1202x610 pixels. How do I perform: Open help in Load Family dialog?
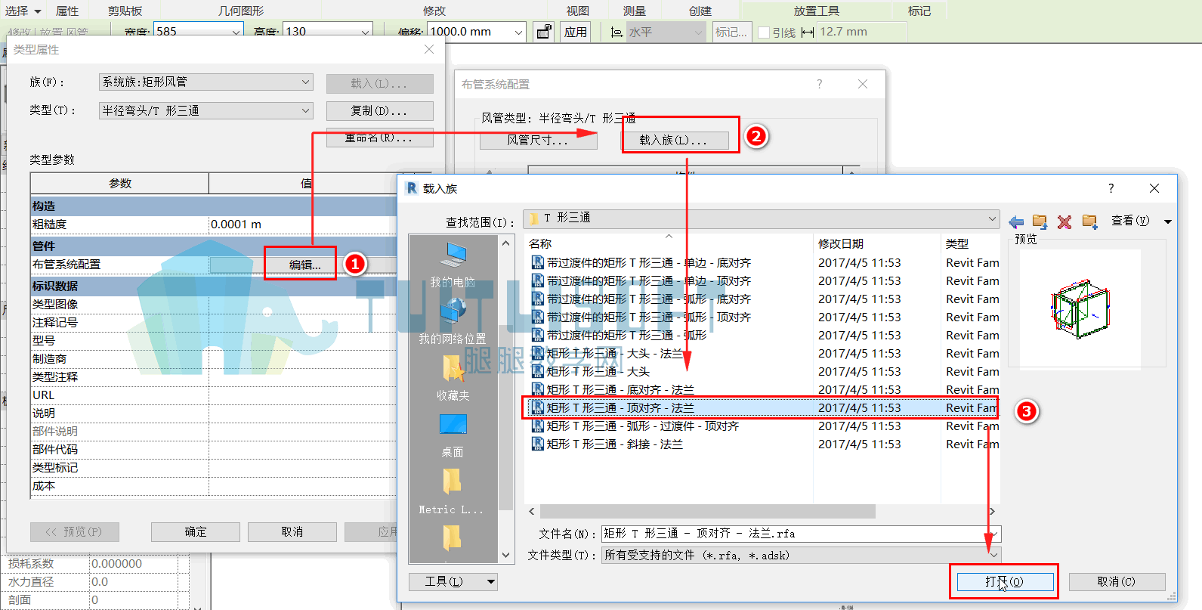pos(1111,188)
